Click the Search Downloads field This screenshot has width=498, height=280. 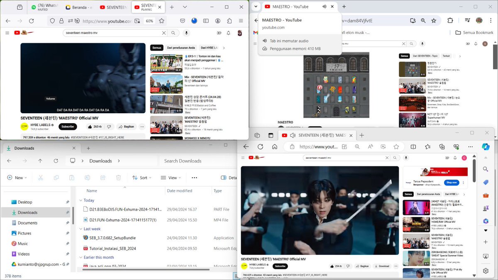(x=197, y=161)
